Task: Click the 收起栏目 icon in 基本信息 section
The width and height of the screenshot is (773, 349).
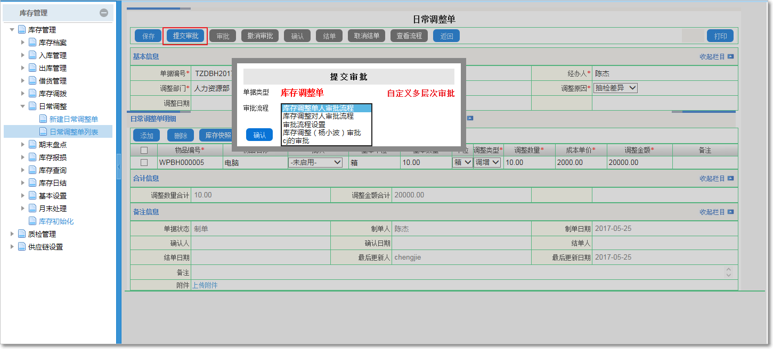Action: coord(730,56)
